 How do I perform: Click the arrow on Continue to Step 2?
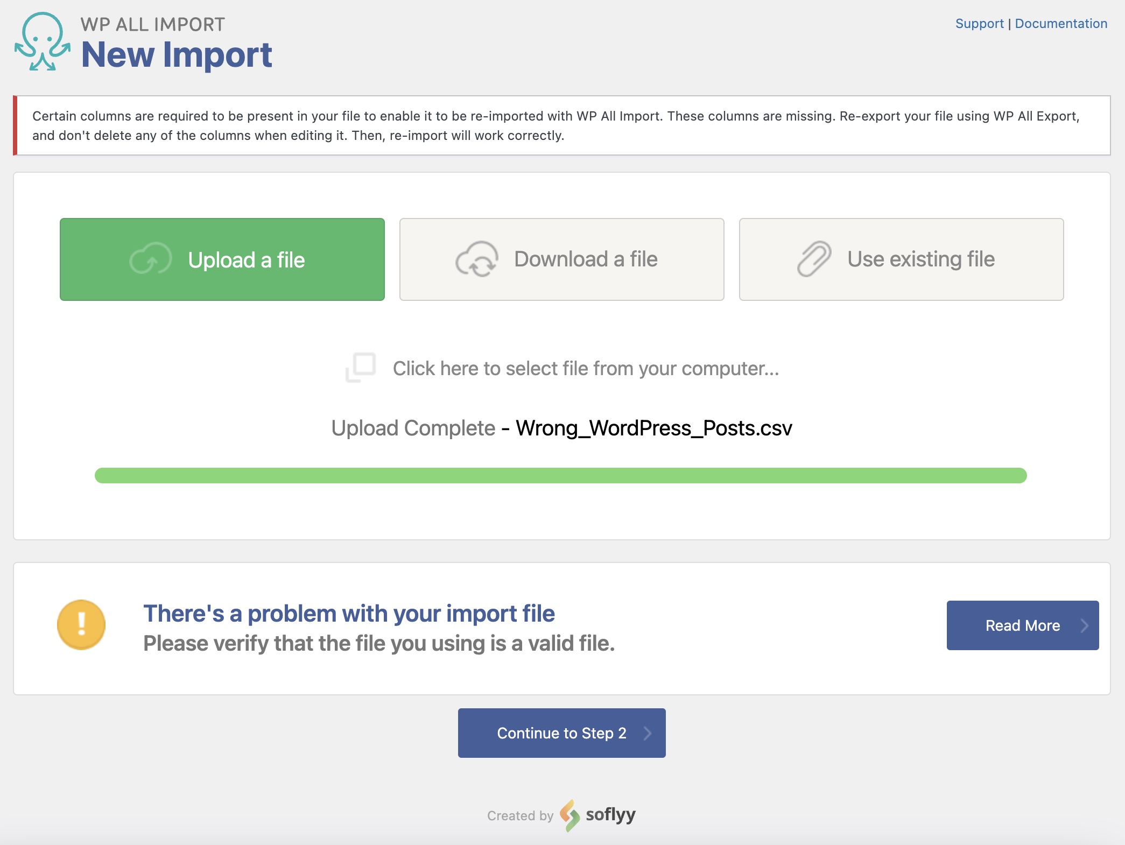click(x=648, y=733)
